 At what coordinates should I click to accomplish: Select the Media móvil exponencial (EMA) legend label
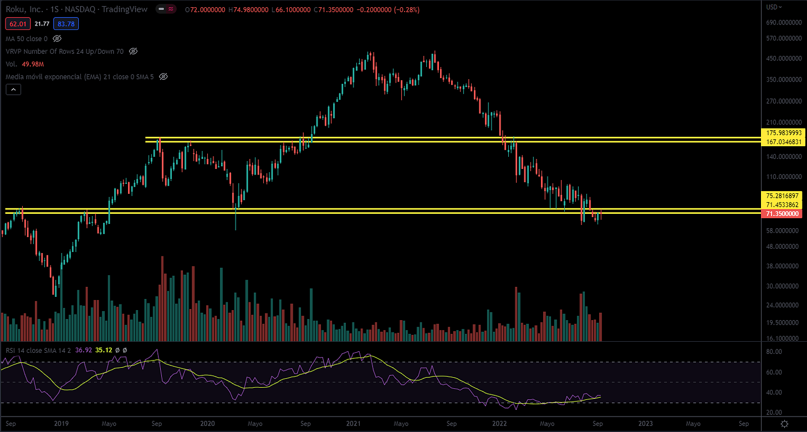click(80, 76)
